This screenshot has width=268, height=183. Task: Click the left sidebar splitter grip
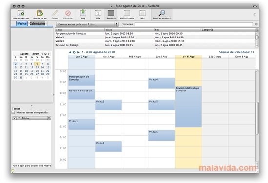click(54, 95)
